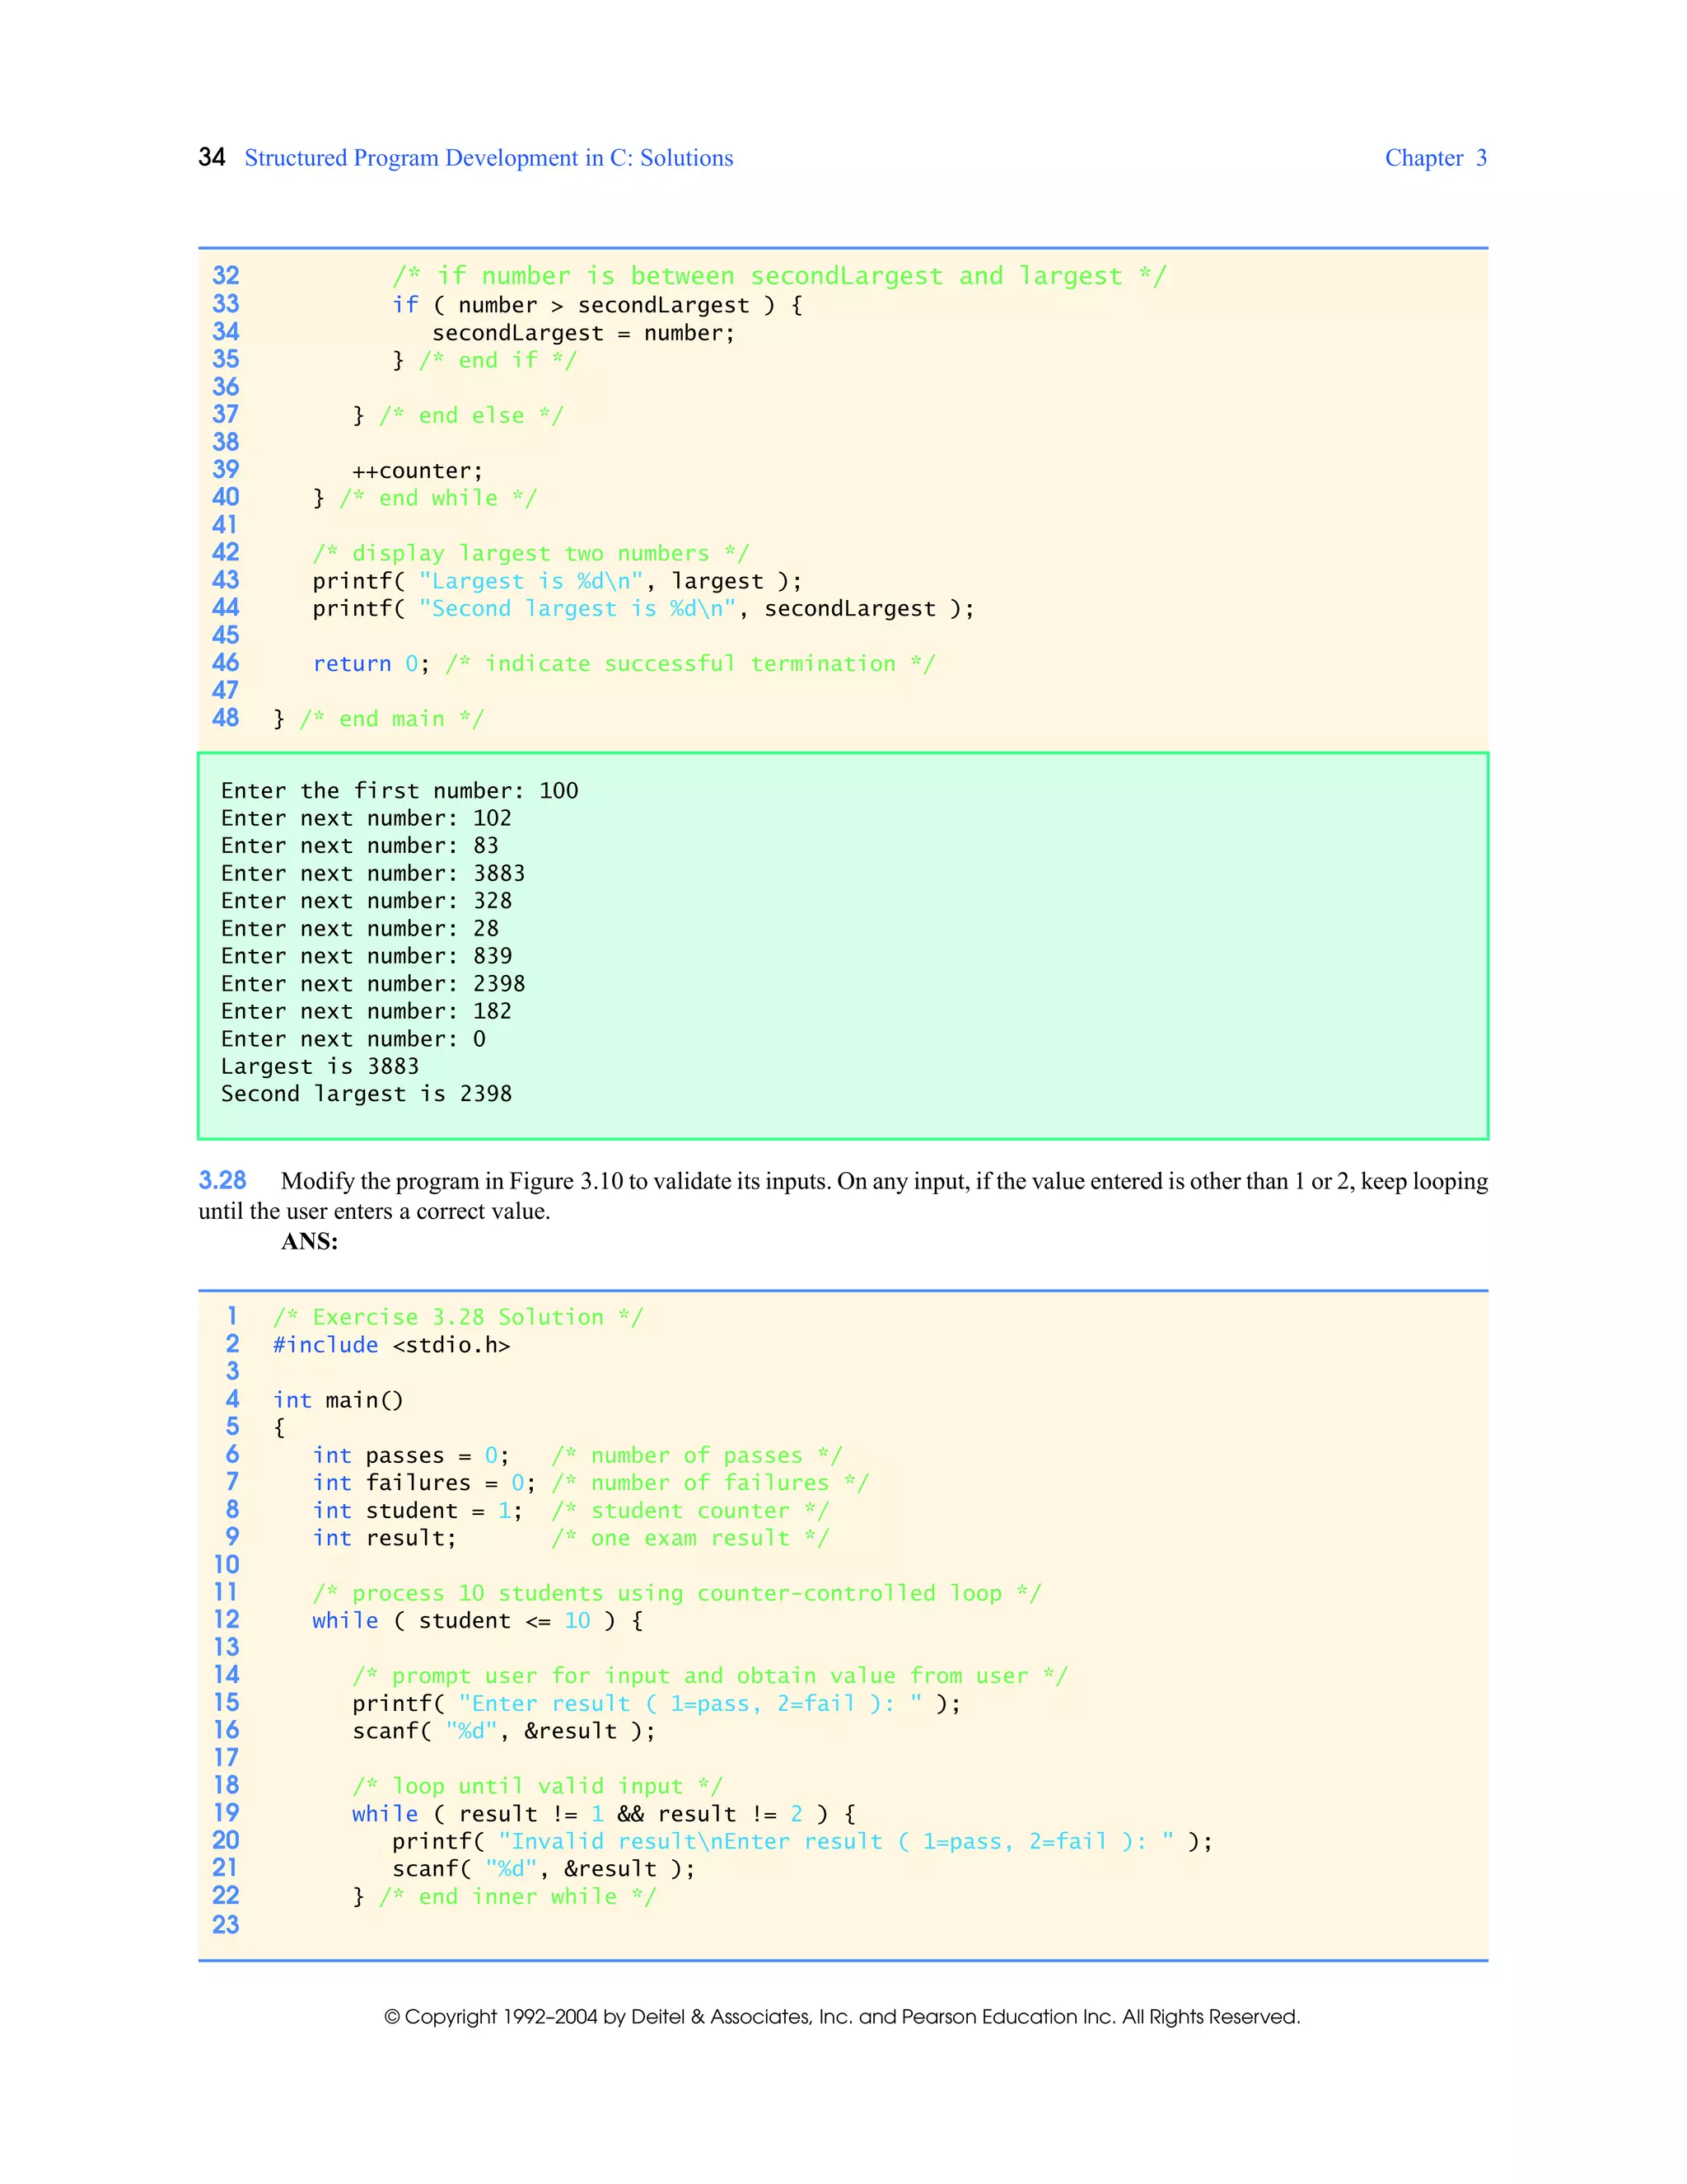Click the #include <stdio.h> line

(x=390, y=1345)
